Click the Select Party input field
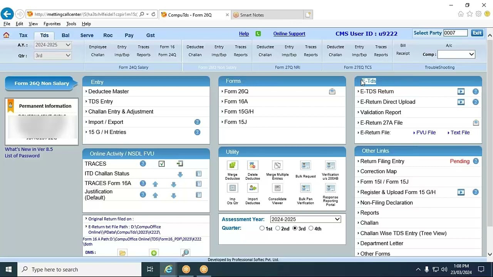This screenshot has height=277, width=493. pos(455,33)
